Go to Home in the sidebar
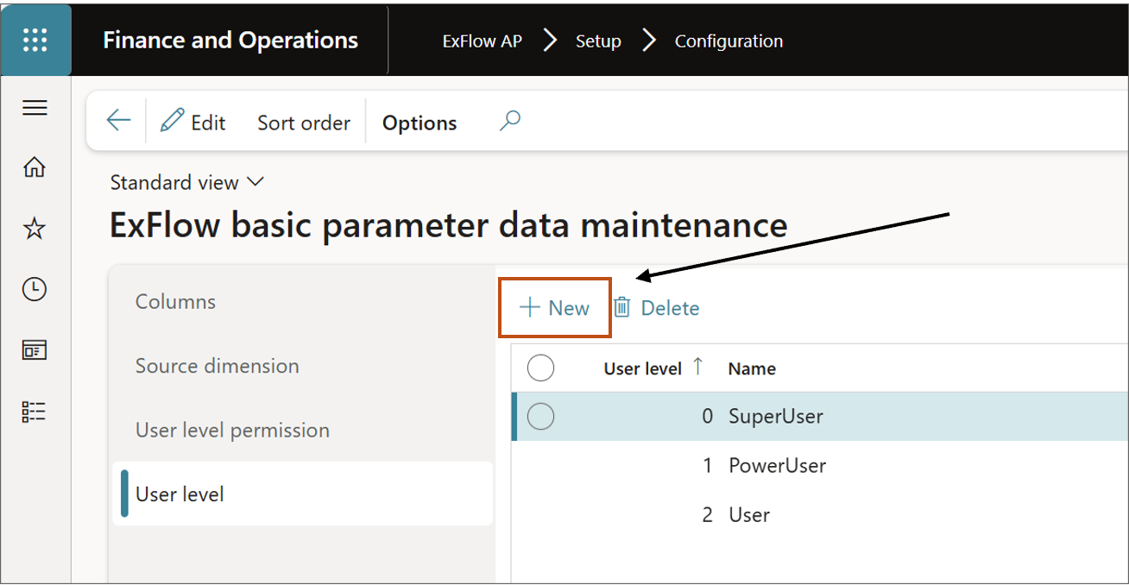 click(35, 167)
